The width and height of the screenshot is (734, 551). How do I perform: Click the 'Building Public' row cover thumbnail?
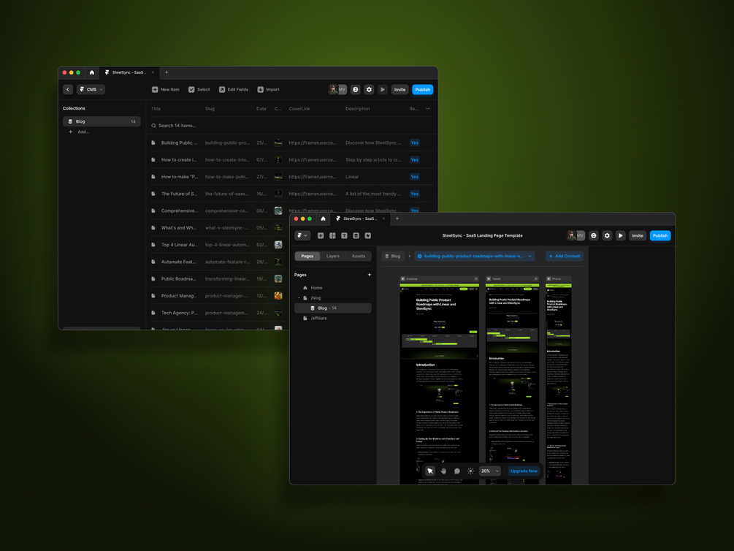[x=278, y=143]
